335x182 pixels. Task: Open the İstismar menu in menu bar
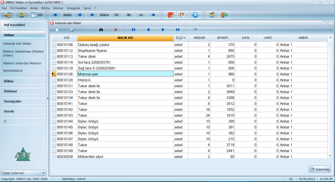point(58,8)
